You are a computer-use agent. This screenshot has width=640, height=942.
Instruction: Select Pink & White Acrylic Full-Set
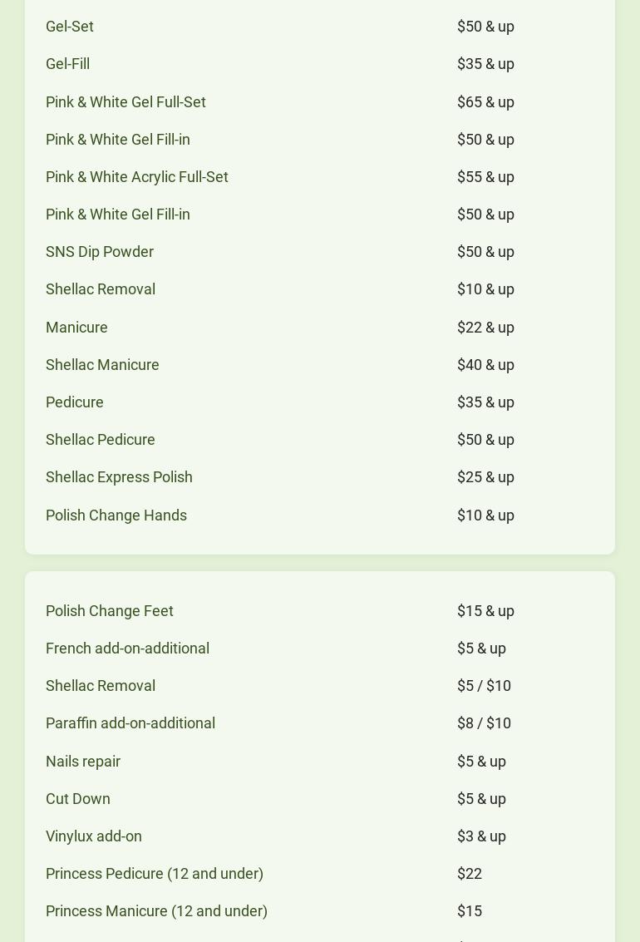tap(137, 177)
